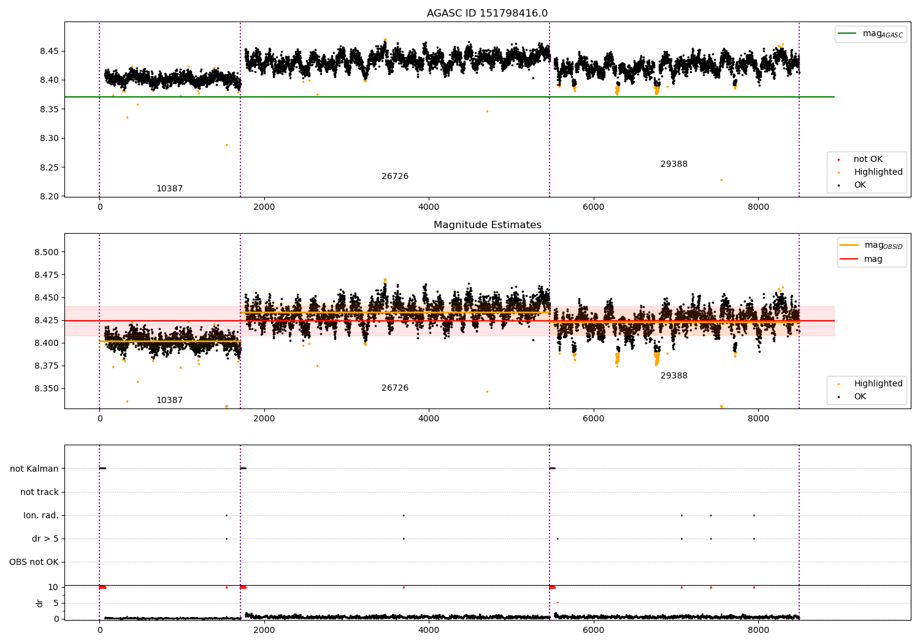Click the 8.425 tick label on middle plot
The image size is (920, 644).
pyautogui.click(x=46, y=321)
